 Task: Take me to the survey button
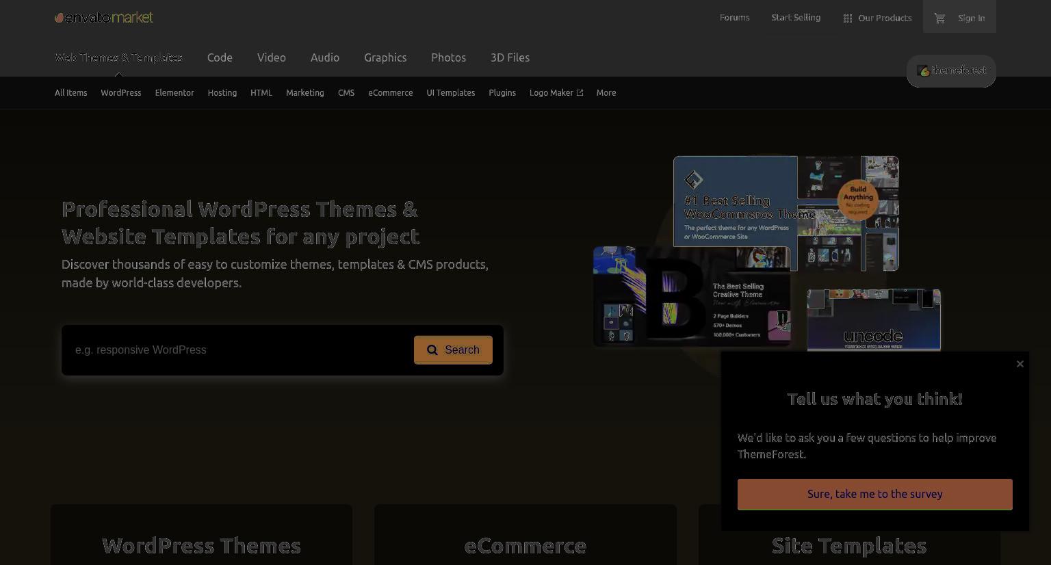(875, 495)
